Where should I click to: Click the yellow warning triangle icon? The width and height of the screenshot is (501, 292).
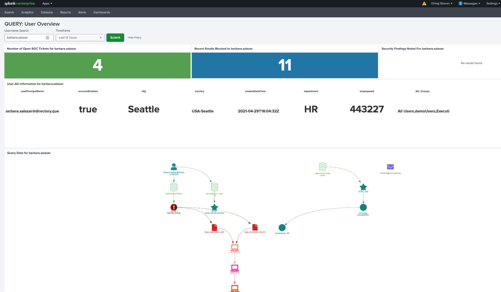pos(424,4)
